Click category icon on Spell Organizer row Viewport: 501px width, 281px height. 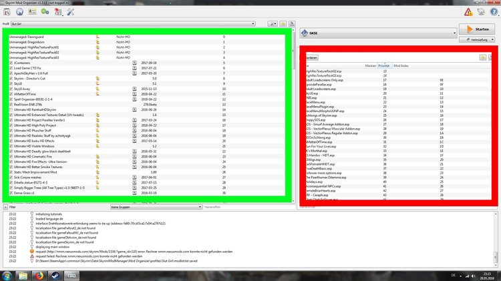pos(134,99)
